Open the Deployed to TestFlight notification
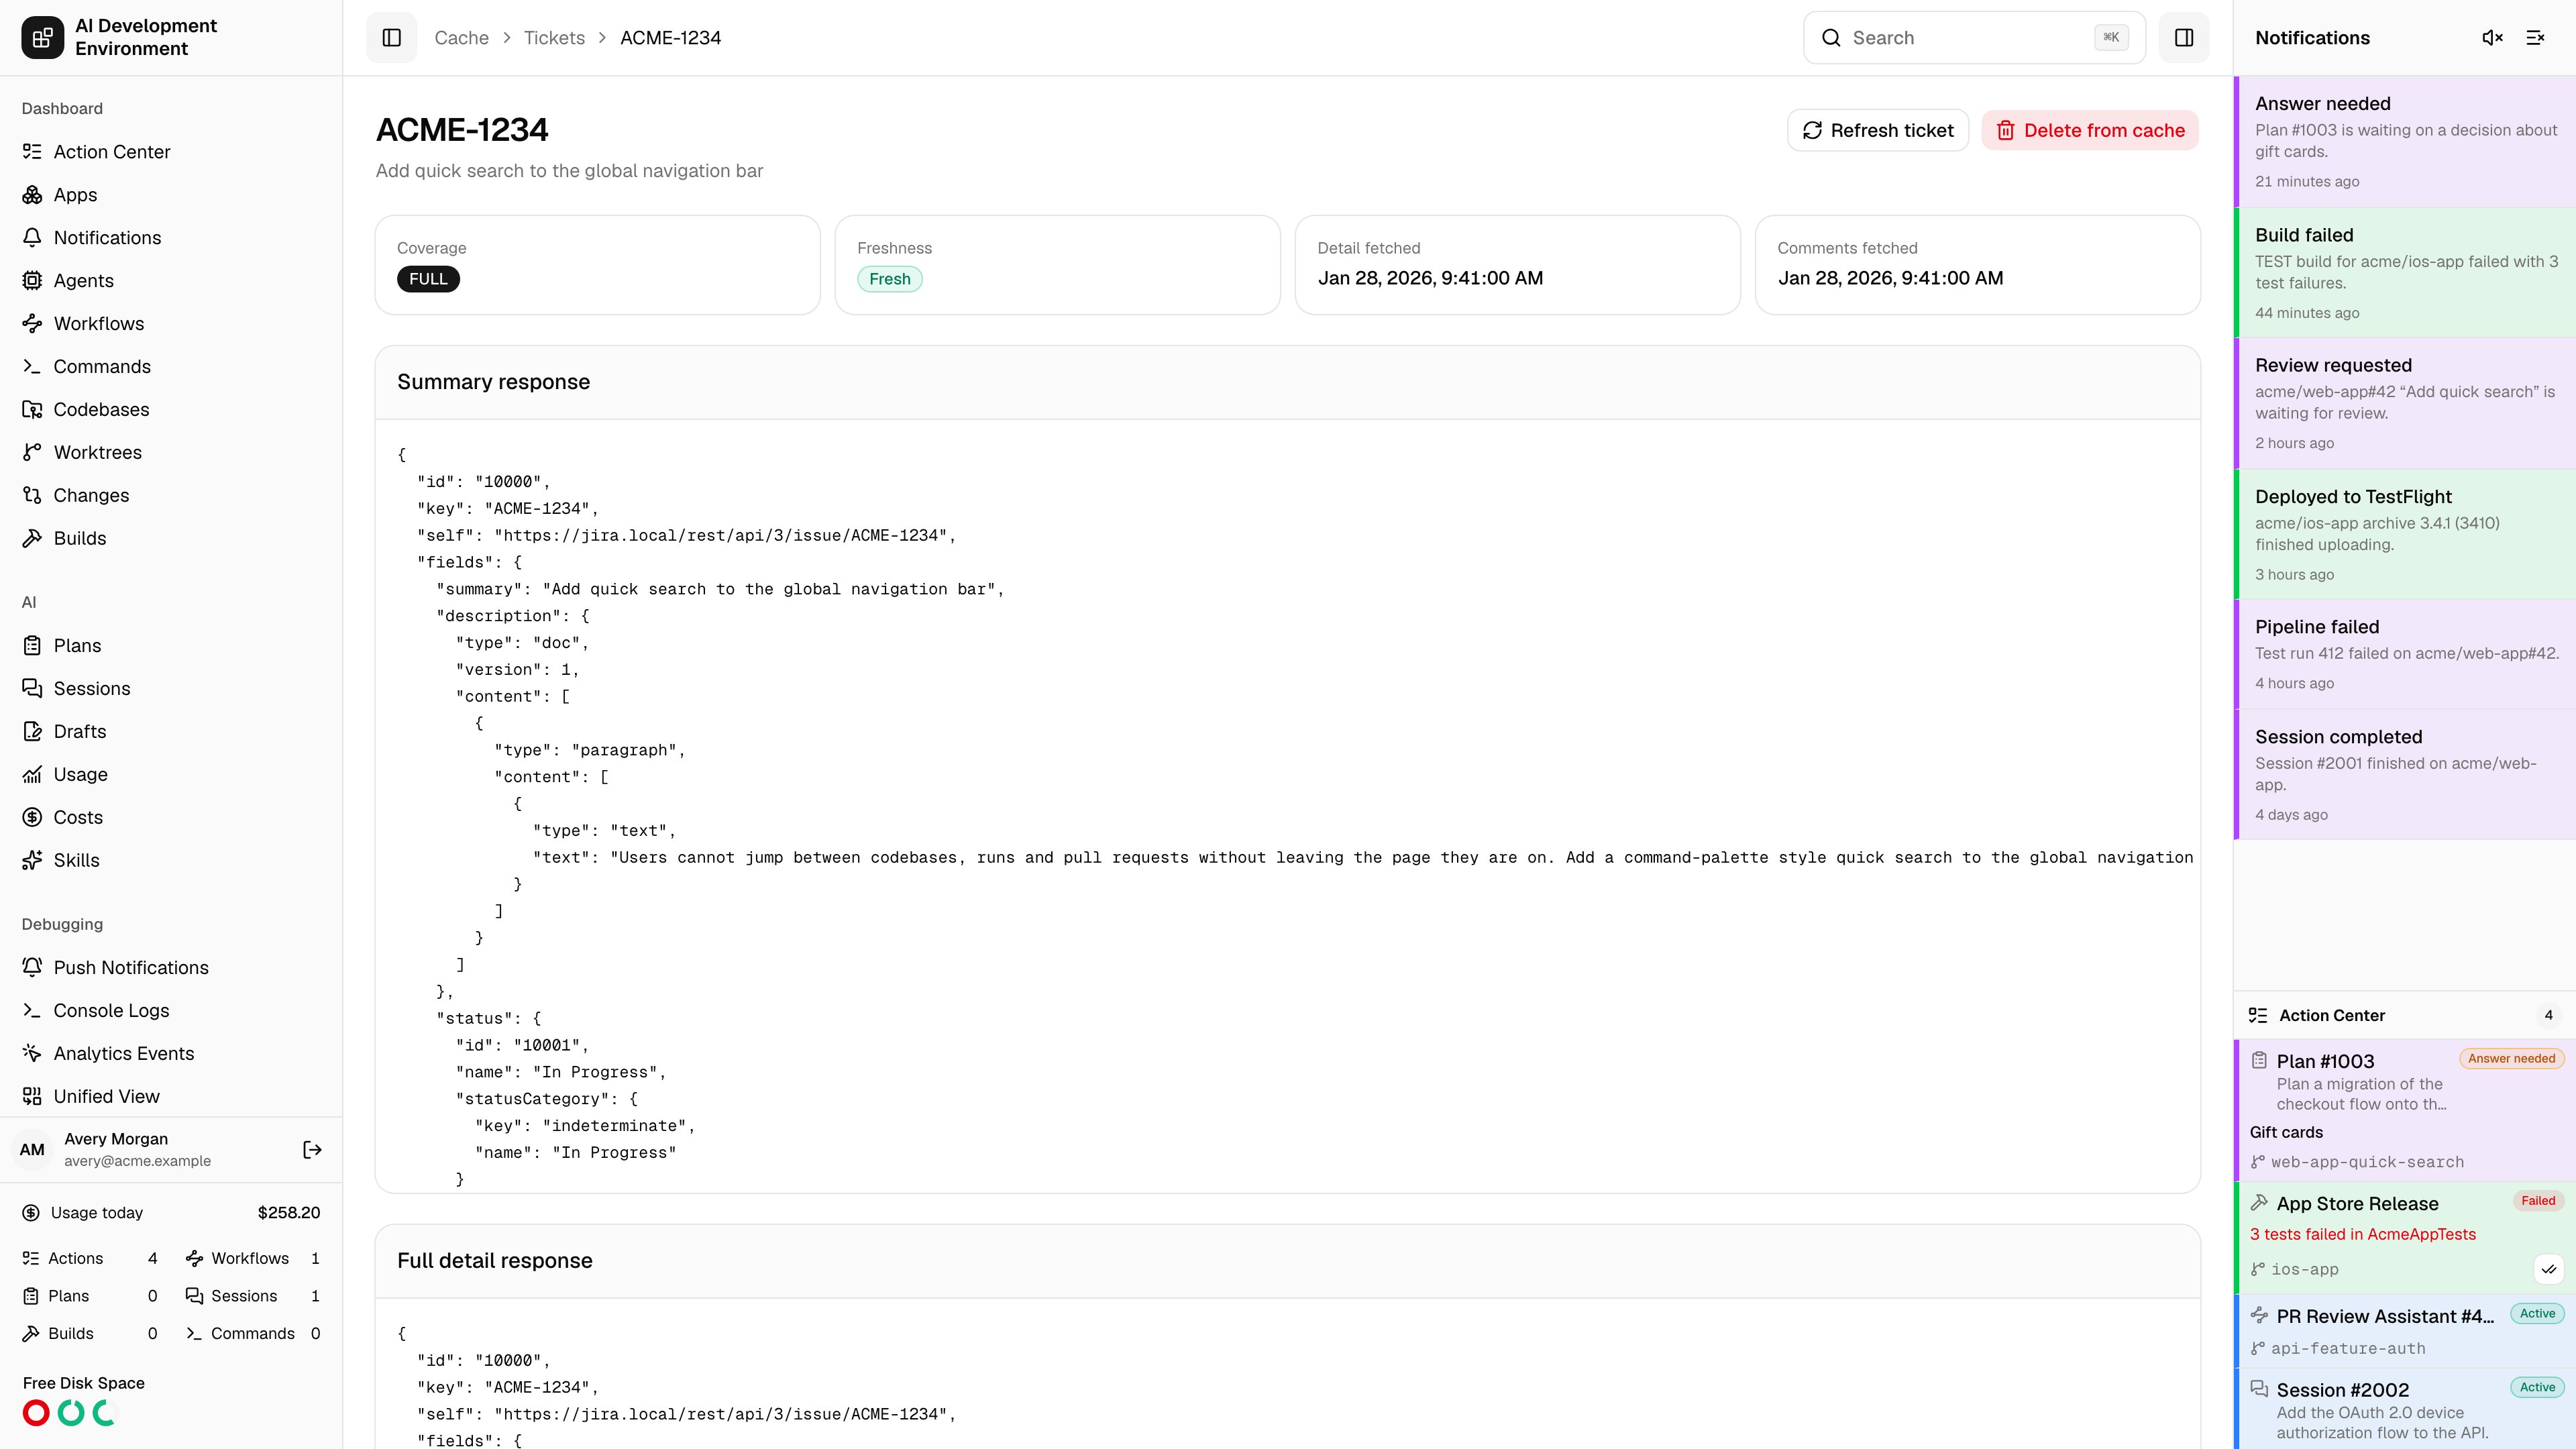 coord(2405,535)
